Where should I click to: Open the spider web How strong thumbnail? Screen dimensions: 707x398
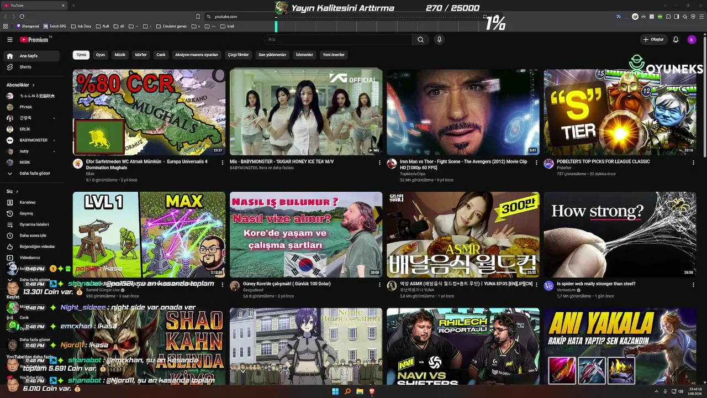coord(620,234)
